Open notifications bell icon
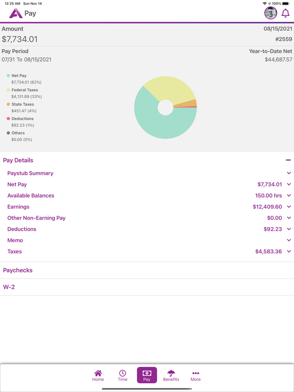The width and height of the screenshot is (294, 392). (x=286, y=13)
